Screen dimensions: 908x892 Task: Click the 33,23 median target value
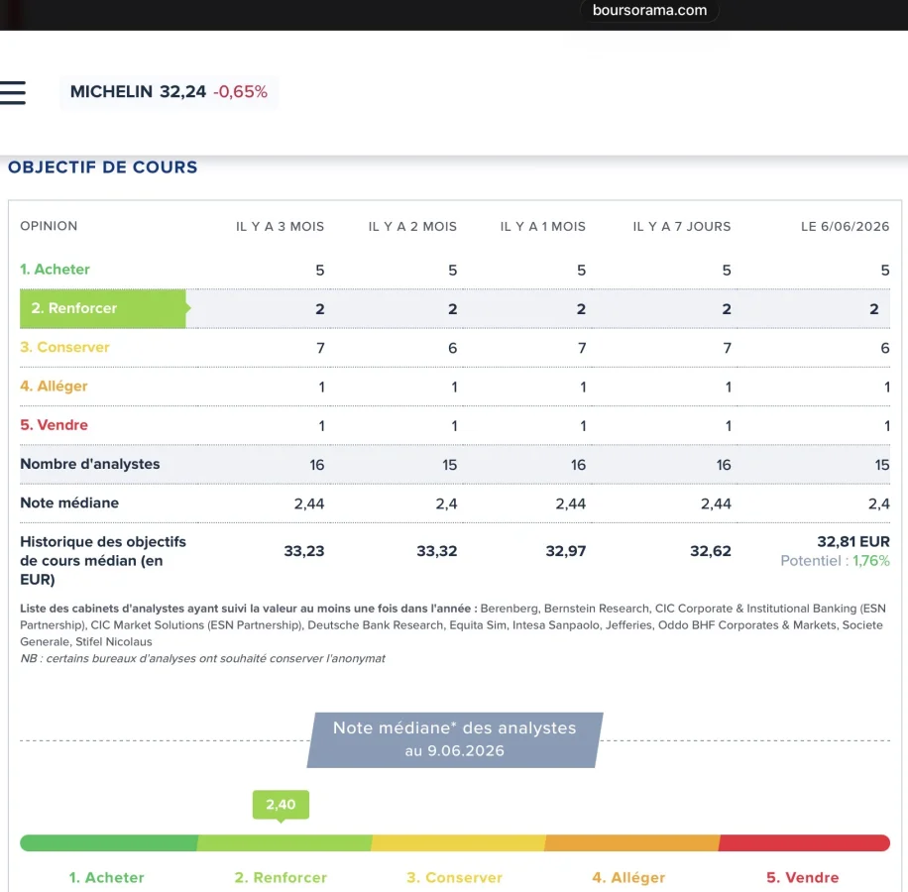[304, 551]
